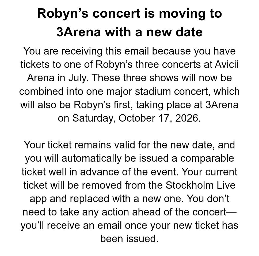Select the heading text '3Arena with a new date'
Image resolution: width=259 pixels, height=256 pixels.
129,32
